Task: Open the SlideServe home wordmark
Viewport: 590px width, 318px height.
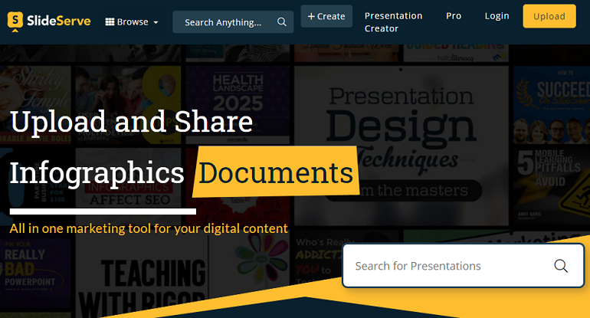Action: (59, 21)
